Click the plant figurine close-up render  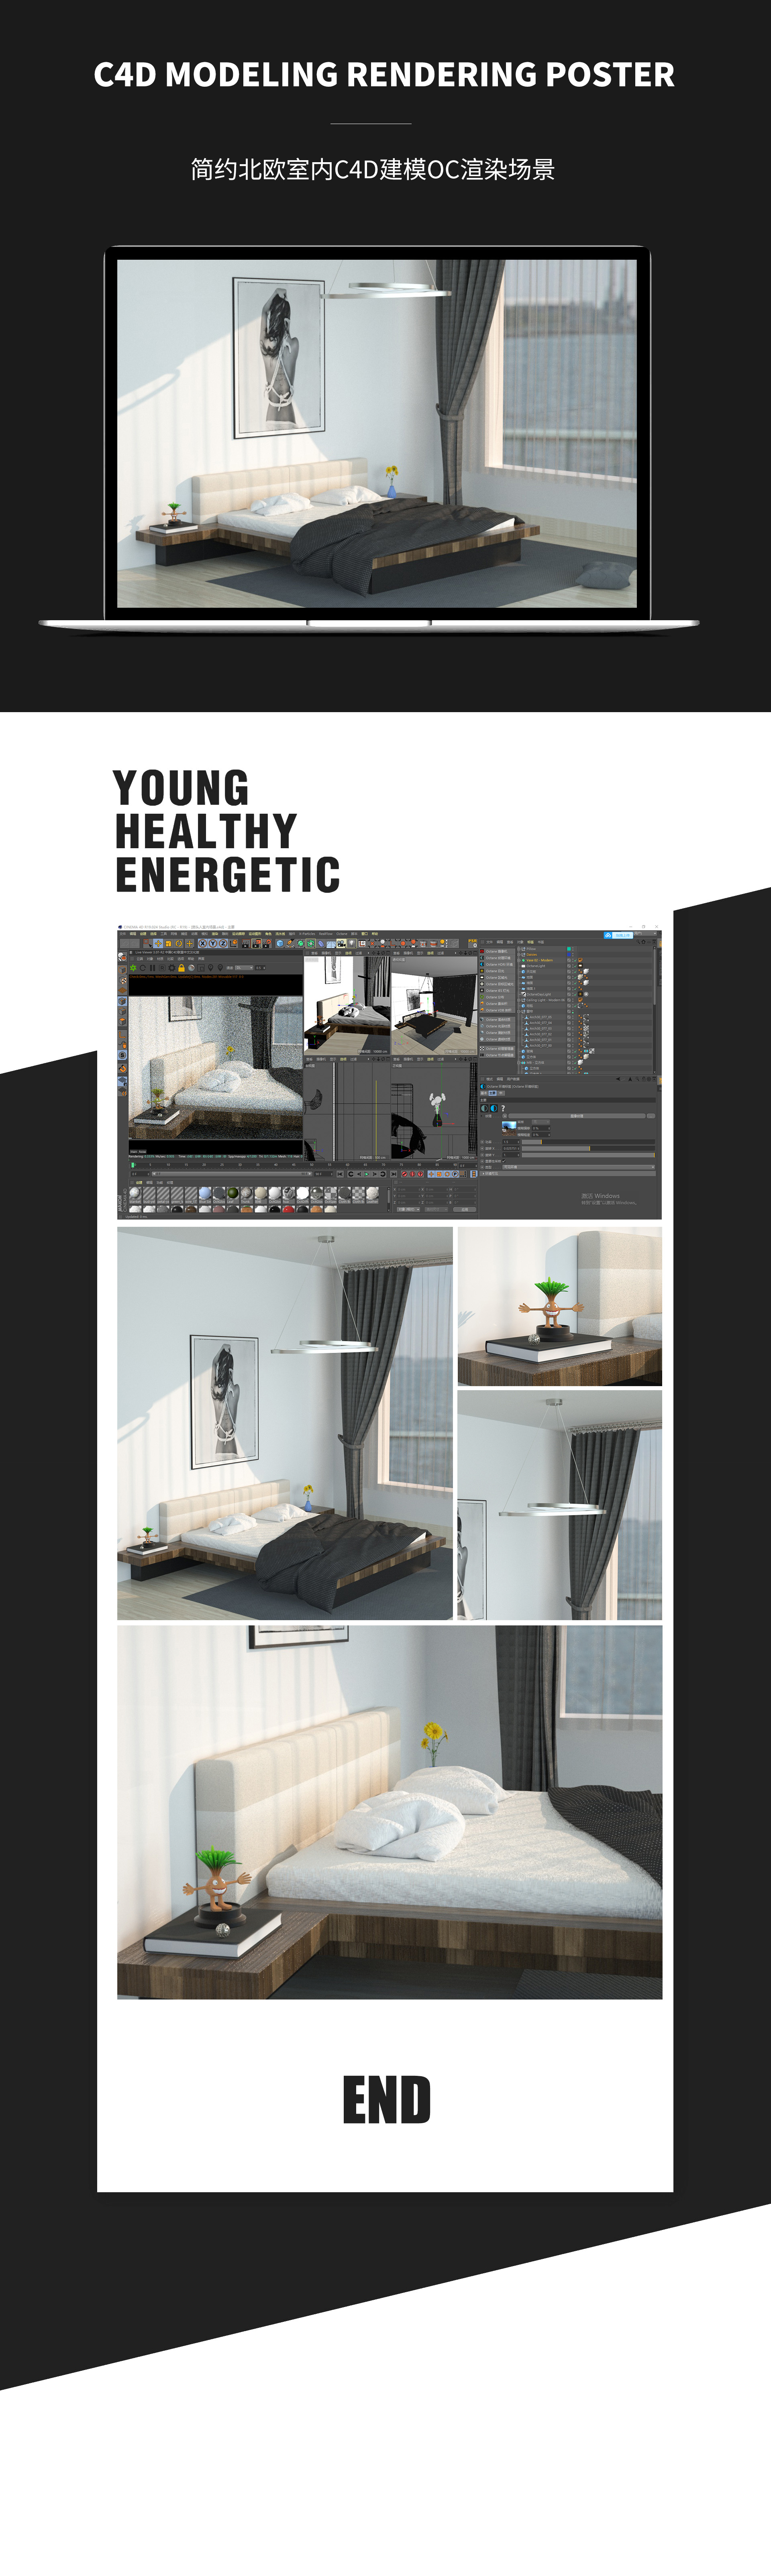click(560, 1306)
